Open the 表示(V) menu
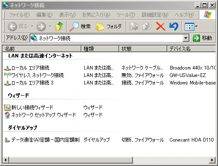Viewport: 218px width, 166px height. click(67, 14)
